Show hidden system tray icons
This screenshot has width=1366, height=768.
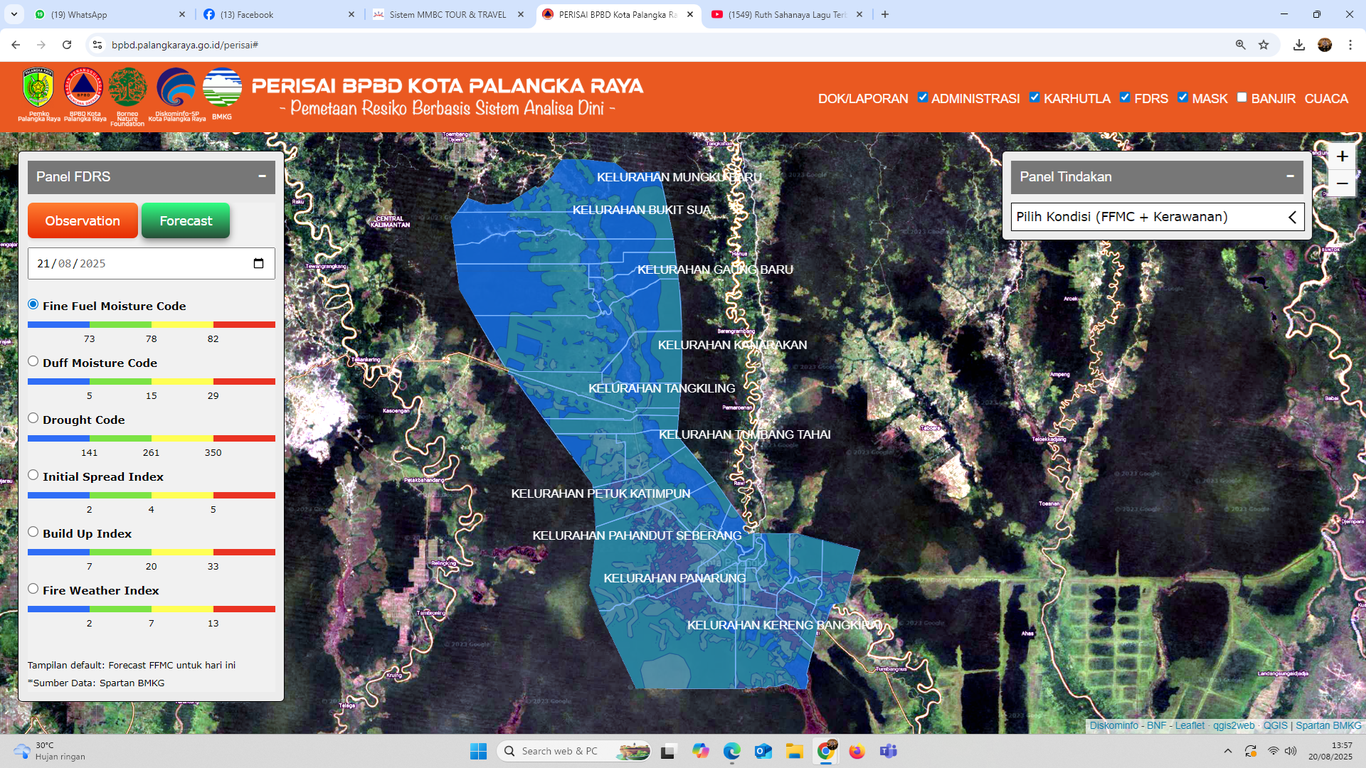click(x=1228, y=751)
